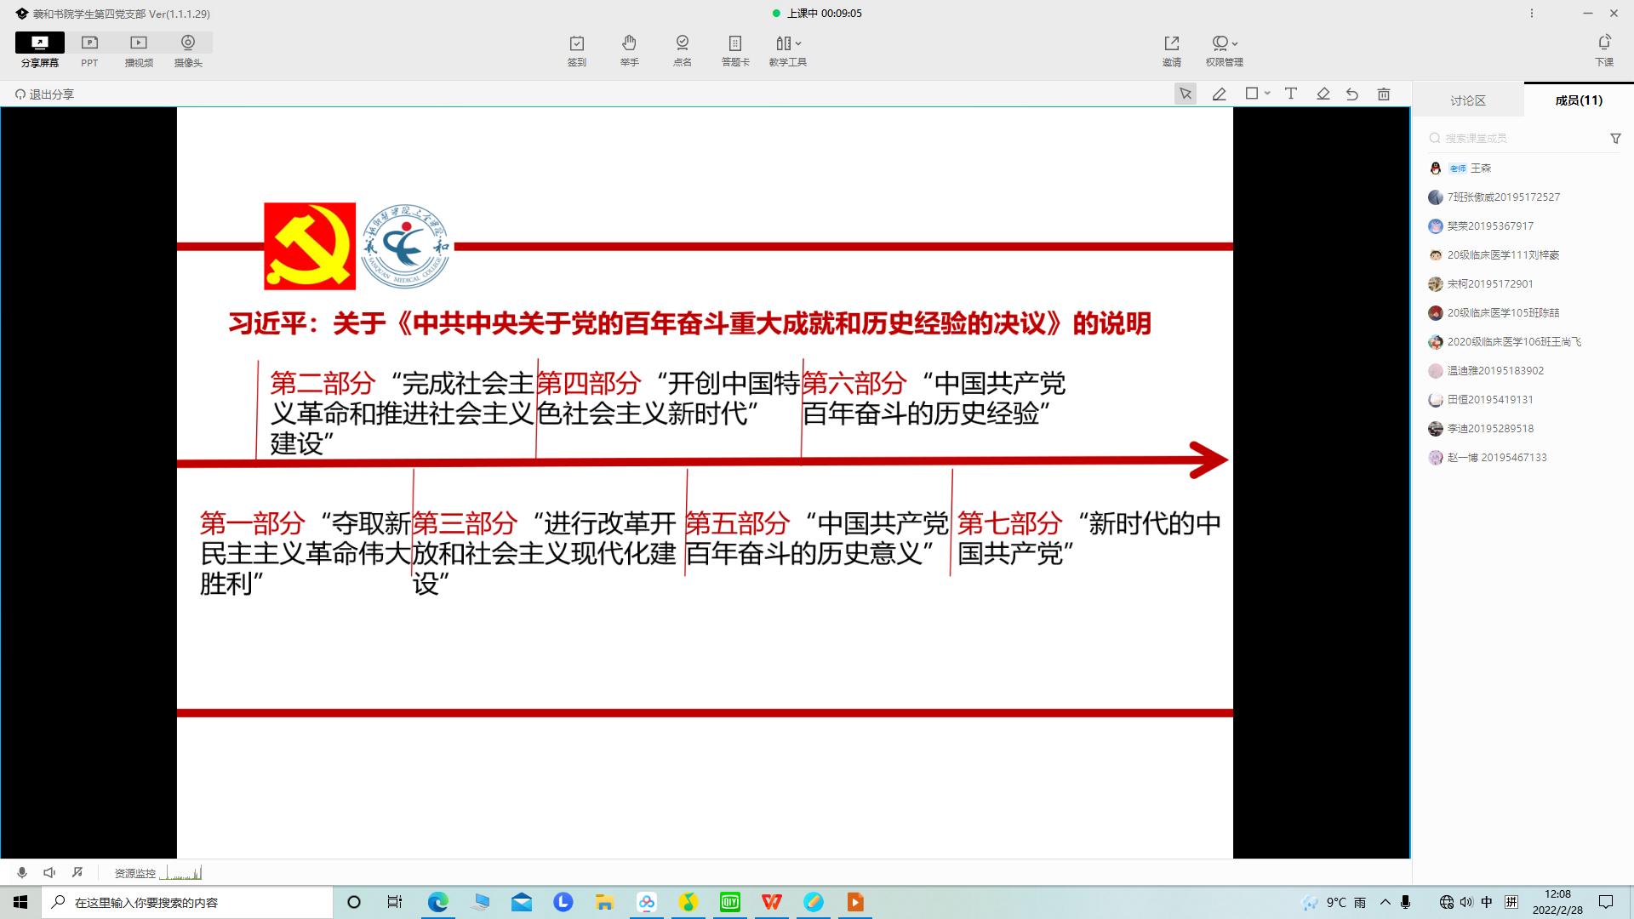
Task: Switch to the 讨论区 tab
Action: [x=1468, y=100]
